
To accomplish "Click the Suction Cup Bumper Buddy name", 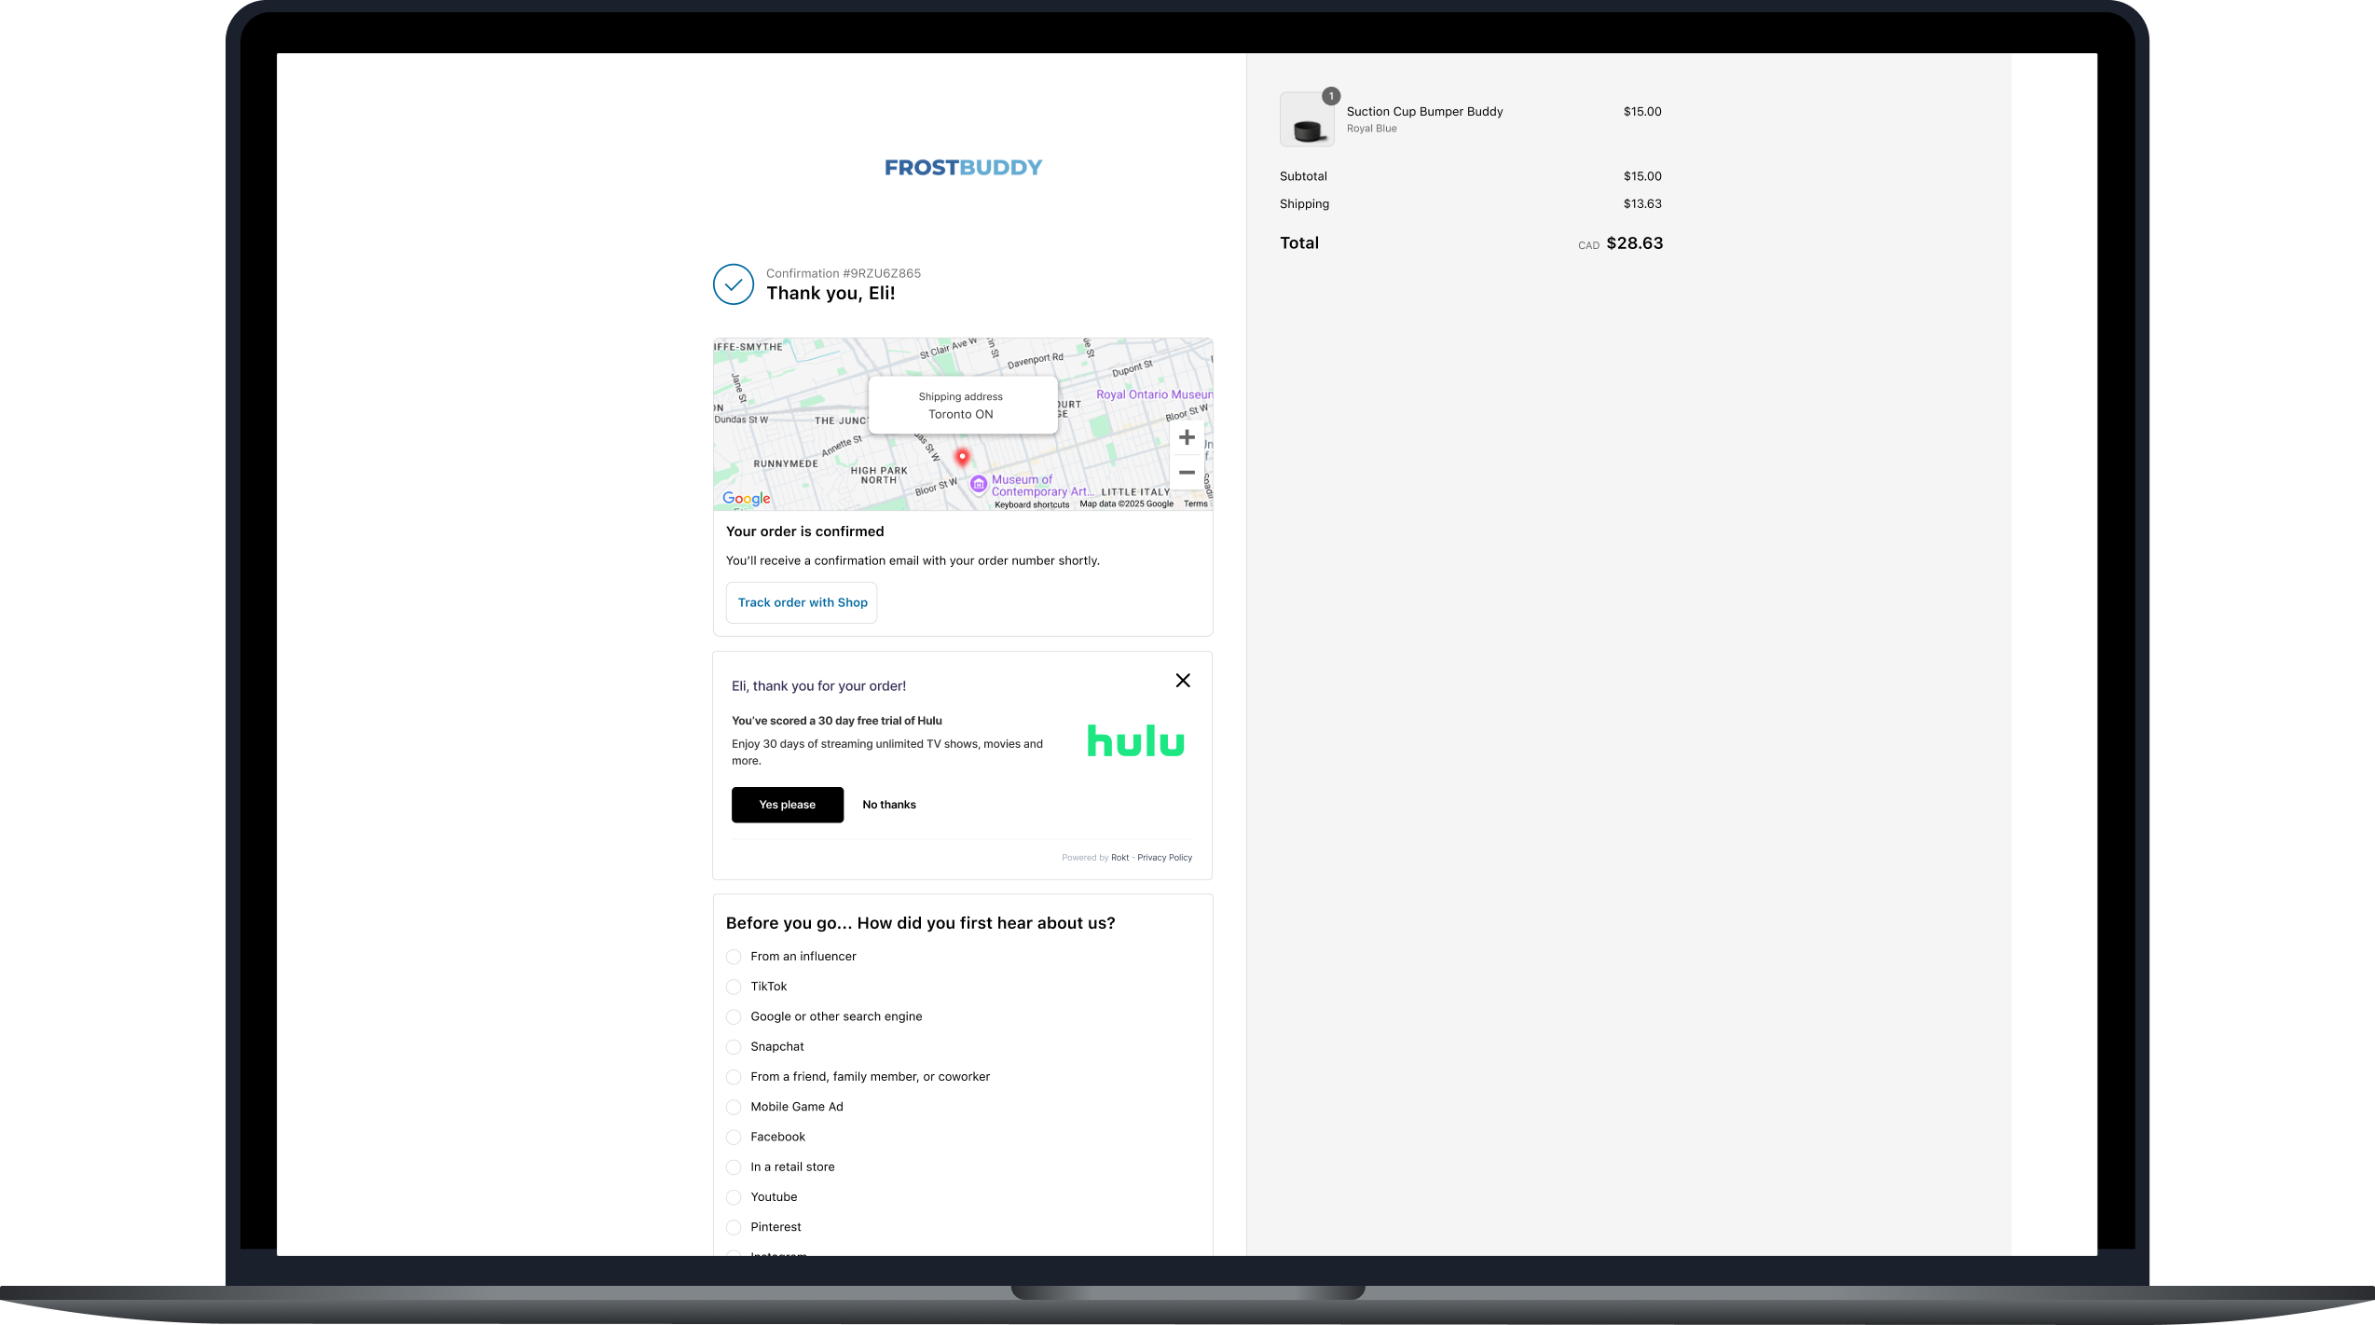I will tap(1424, 112).
